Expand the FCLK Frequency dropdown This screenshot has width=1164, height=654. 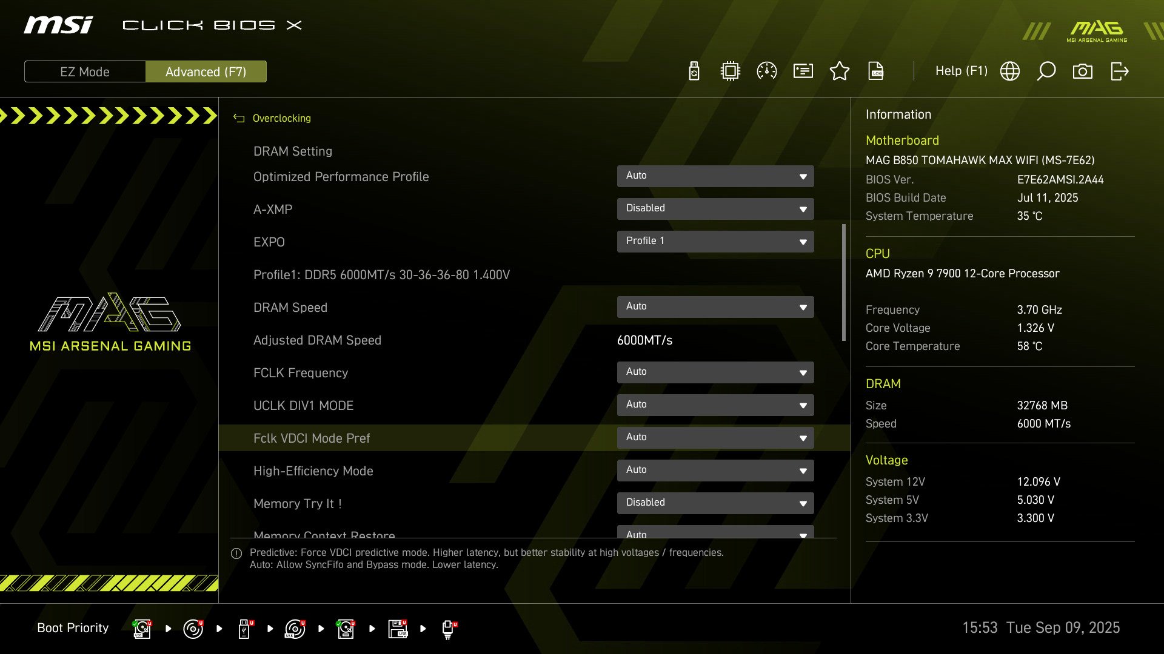tap(715, 372)
